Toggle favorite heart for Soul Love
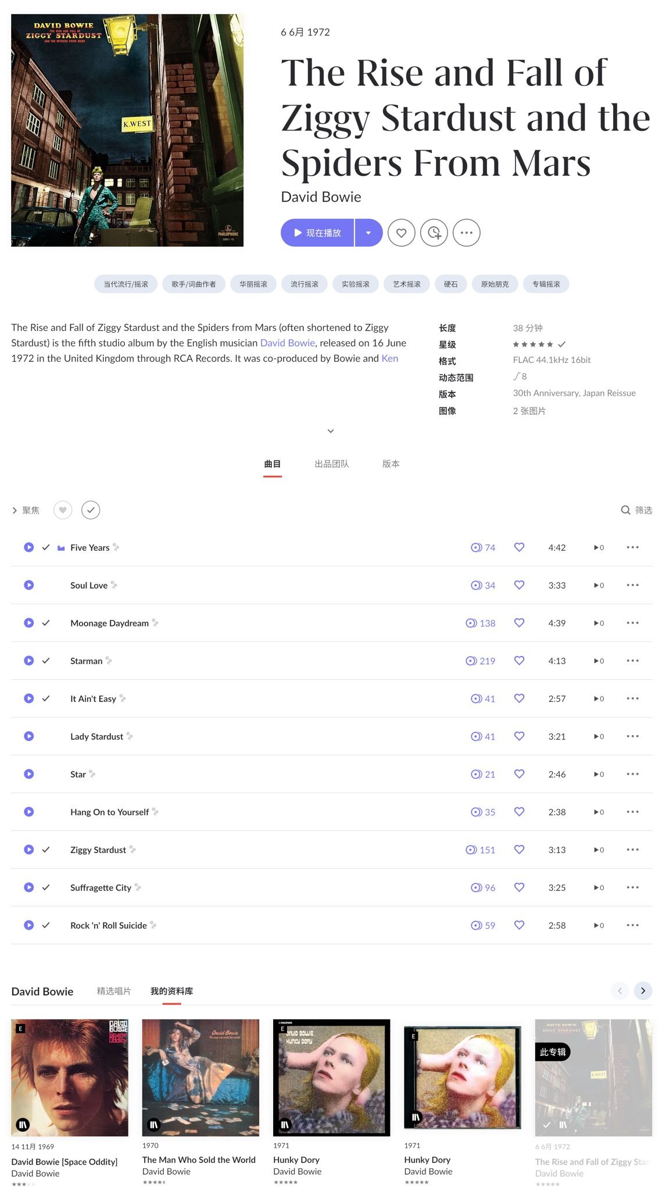666x1195 pixels. pyautogui.click(x=520, y=585)
